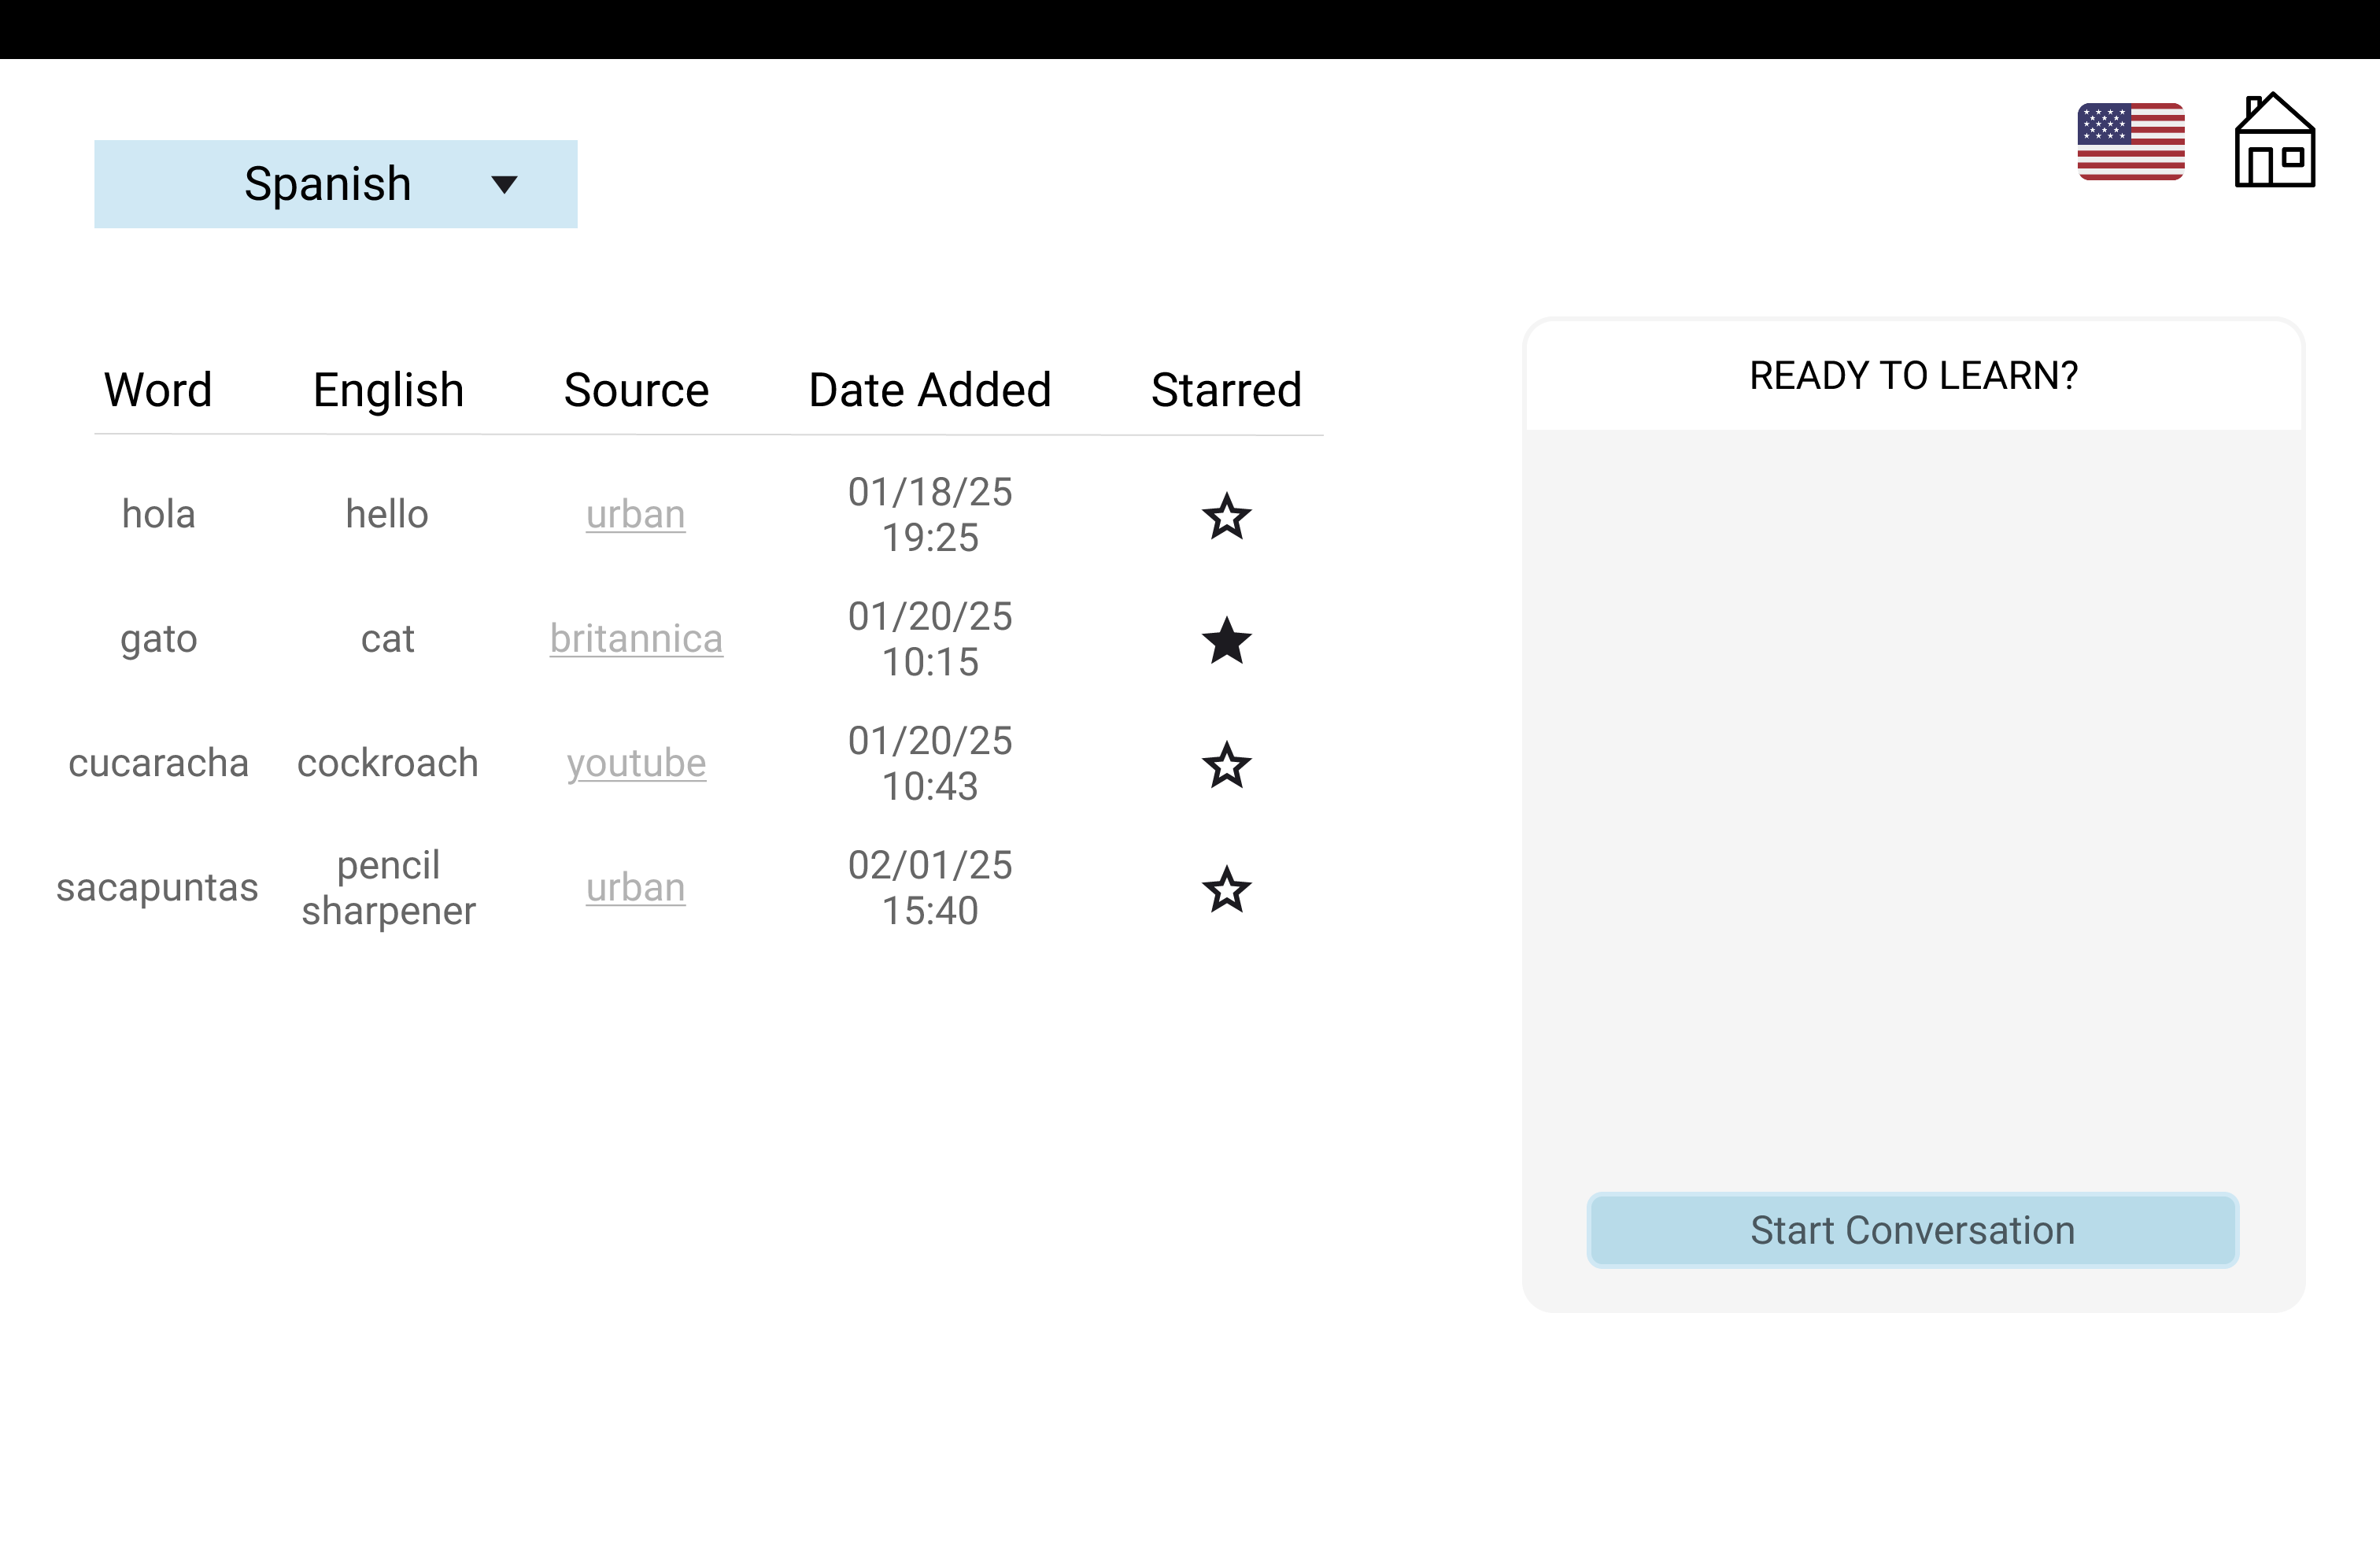Image resolution: width=2380 pixels, height=1546 pixels.
Task: Sort by the Word column header
Action: (158, 390)
